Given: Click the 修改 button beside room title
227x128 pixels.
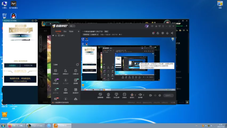Looking at the screenshot, I should (x=106, y=32).
